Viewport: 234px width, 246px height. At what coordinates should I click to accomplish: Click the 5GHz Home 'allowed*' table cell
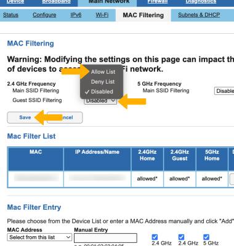point(212,179)
